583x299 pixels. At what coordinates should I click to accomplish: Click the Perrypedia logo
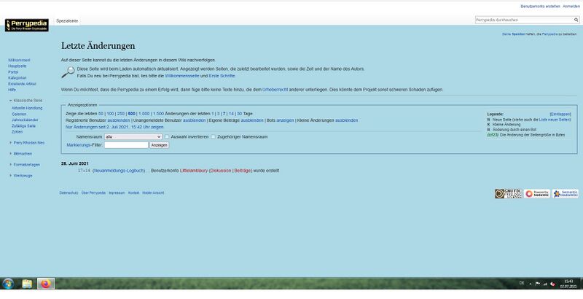[x=26, y=26]
